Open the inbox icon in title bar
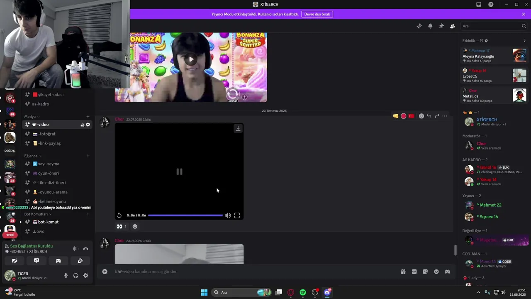Screen dimensions: 531x299 [478, 5]
